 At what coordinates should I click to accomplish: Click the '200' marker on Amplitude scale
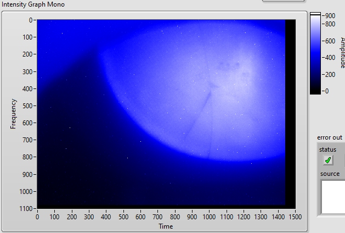coord(330,75)
